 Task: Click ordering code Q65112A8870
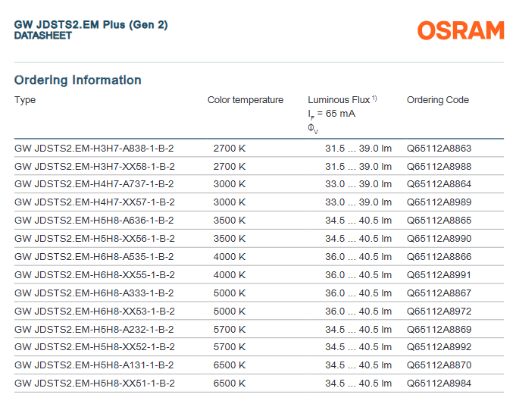439,365
